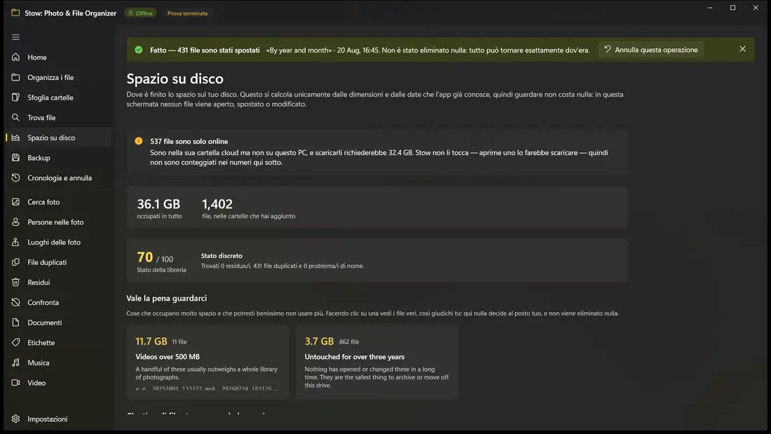The width and height of the screenshot is (771, 434).
Task: Open the File duplicati page
Action: [x=59, y=262]
